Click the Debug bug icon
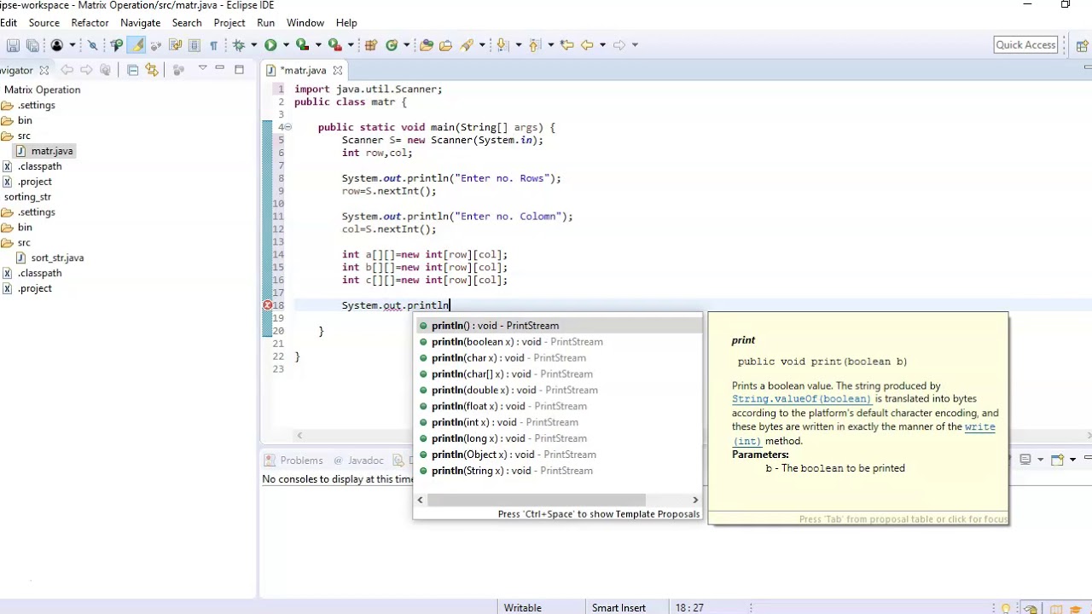 click(239, 45)
